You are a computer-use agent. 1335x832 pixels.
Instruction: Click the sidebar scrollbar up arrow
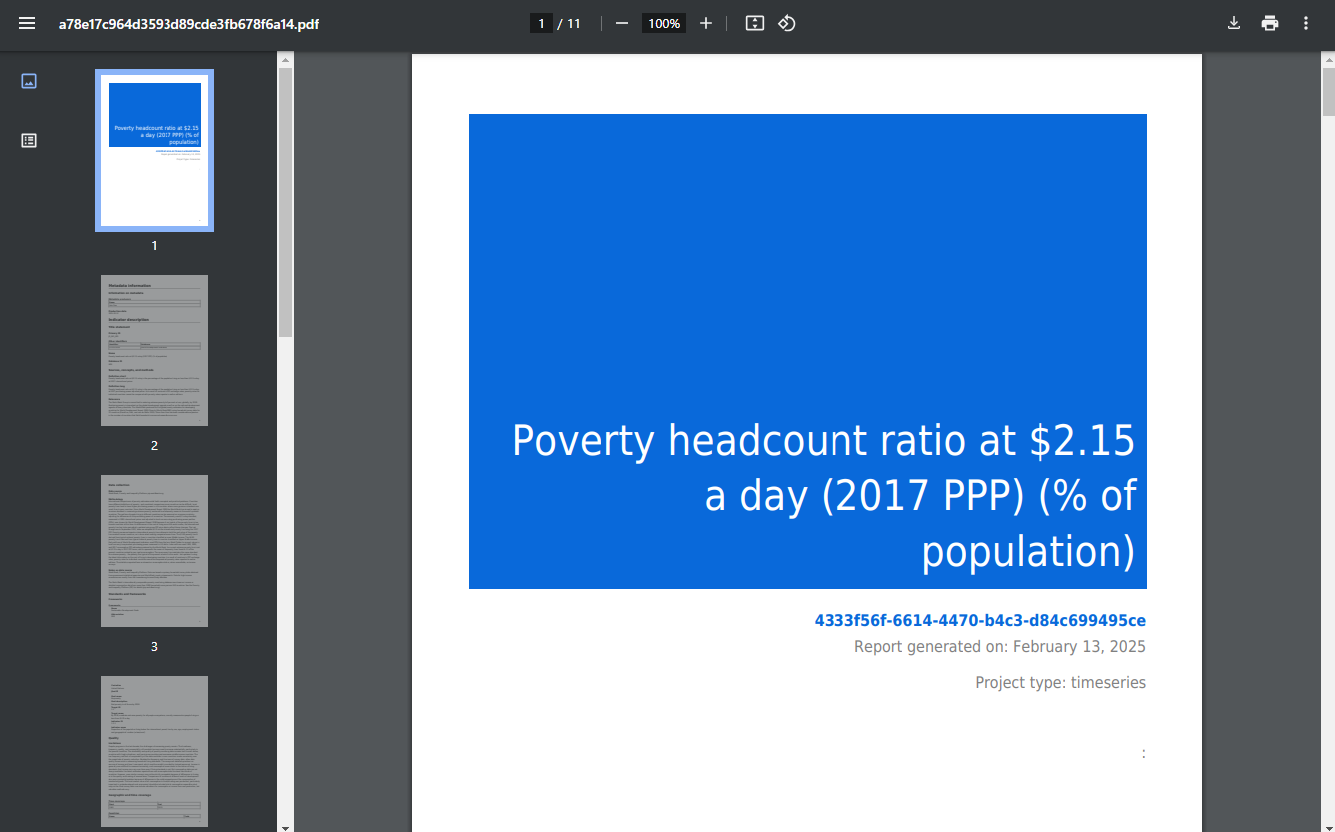click(285, 60)
